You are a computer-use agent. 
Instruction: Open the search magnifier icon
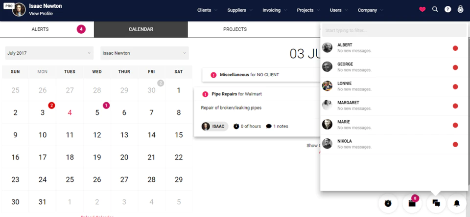pos(435,9)
